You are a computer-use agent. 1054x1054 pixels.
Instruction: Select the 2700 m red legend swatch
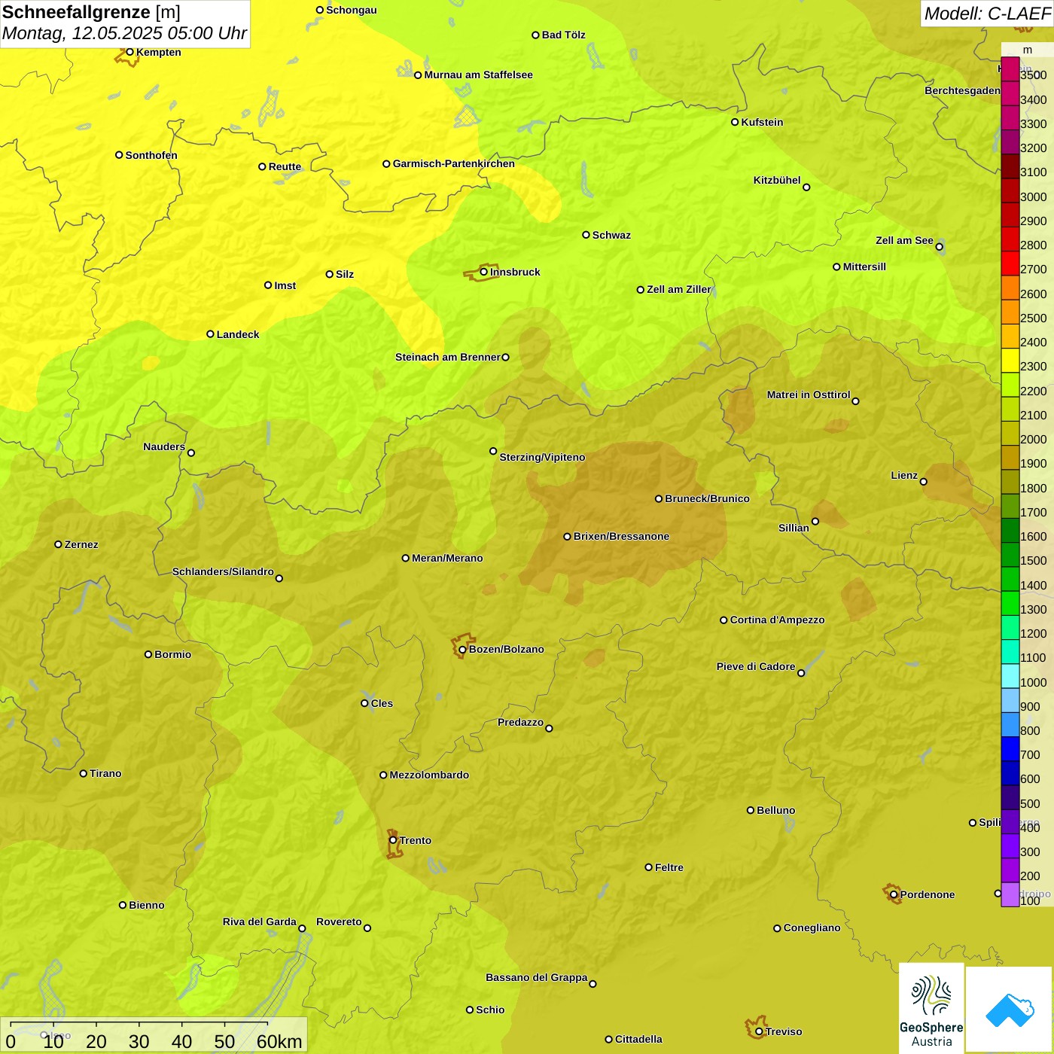(1010, 263)
